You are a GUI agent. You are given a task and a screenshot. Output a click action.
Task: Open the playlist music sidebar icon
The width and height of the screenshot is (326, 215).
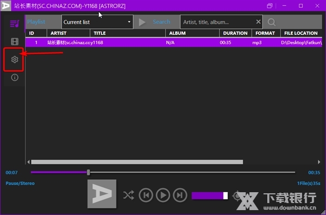point(15,23)
